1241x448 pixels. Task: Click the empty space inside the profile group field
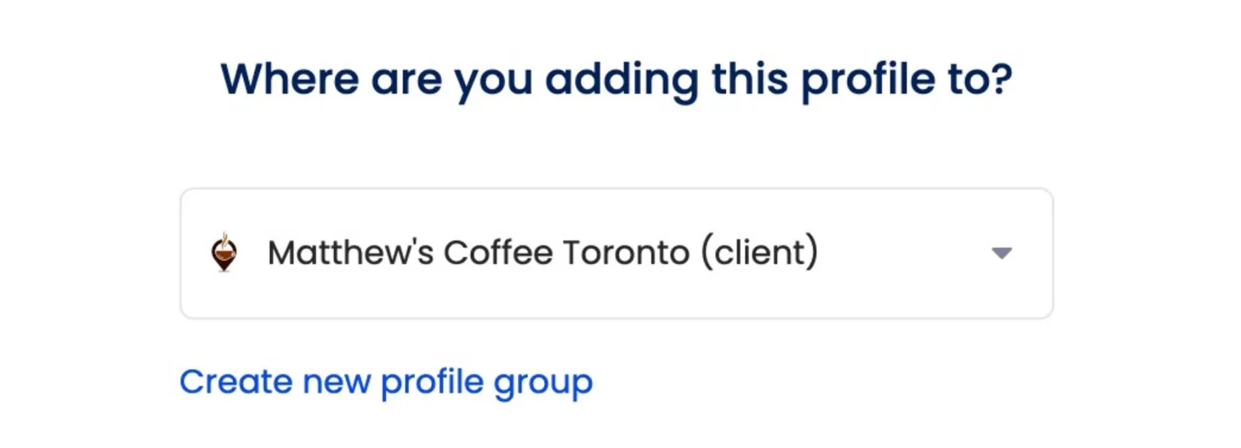[900, 253]
